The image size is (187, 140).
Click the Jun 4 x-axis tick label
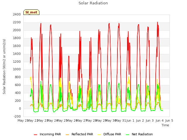160,120
